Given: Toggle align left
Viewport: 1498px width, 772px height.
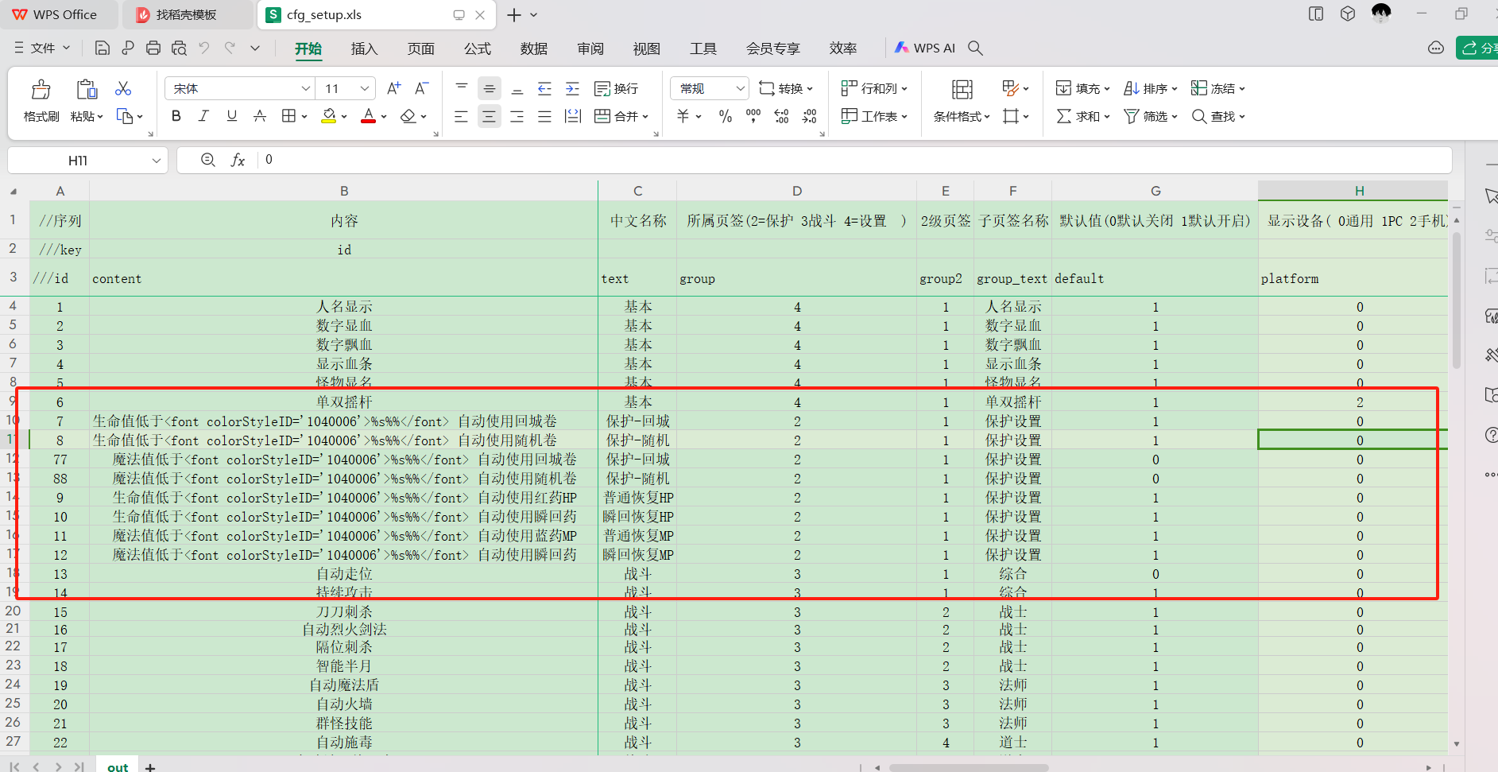Looking at the screenshot, I should [461, 117].
